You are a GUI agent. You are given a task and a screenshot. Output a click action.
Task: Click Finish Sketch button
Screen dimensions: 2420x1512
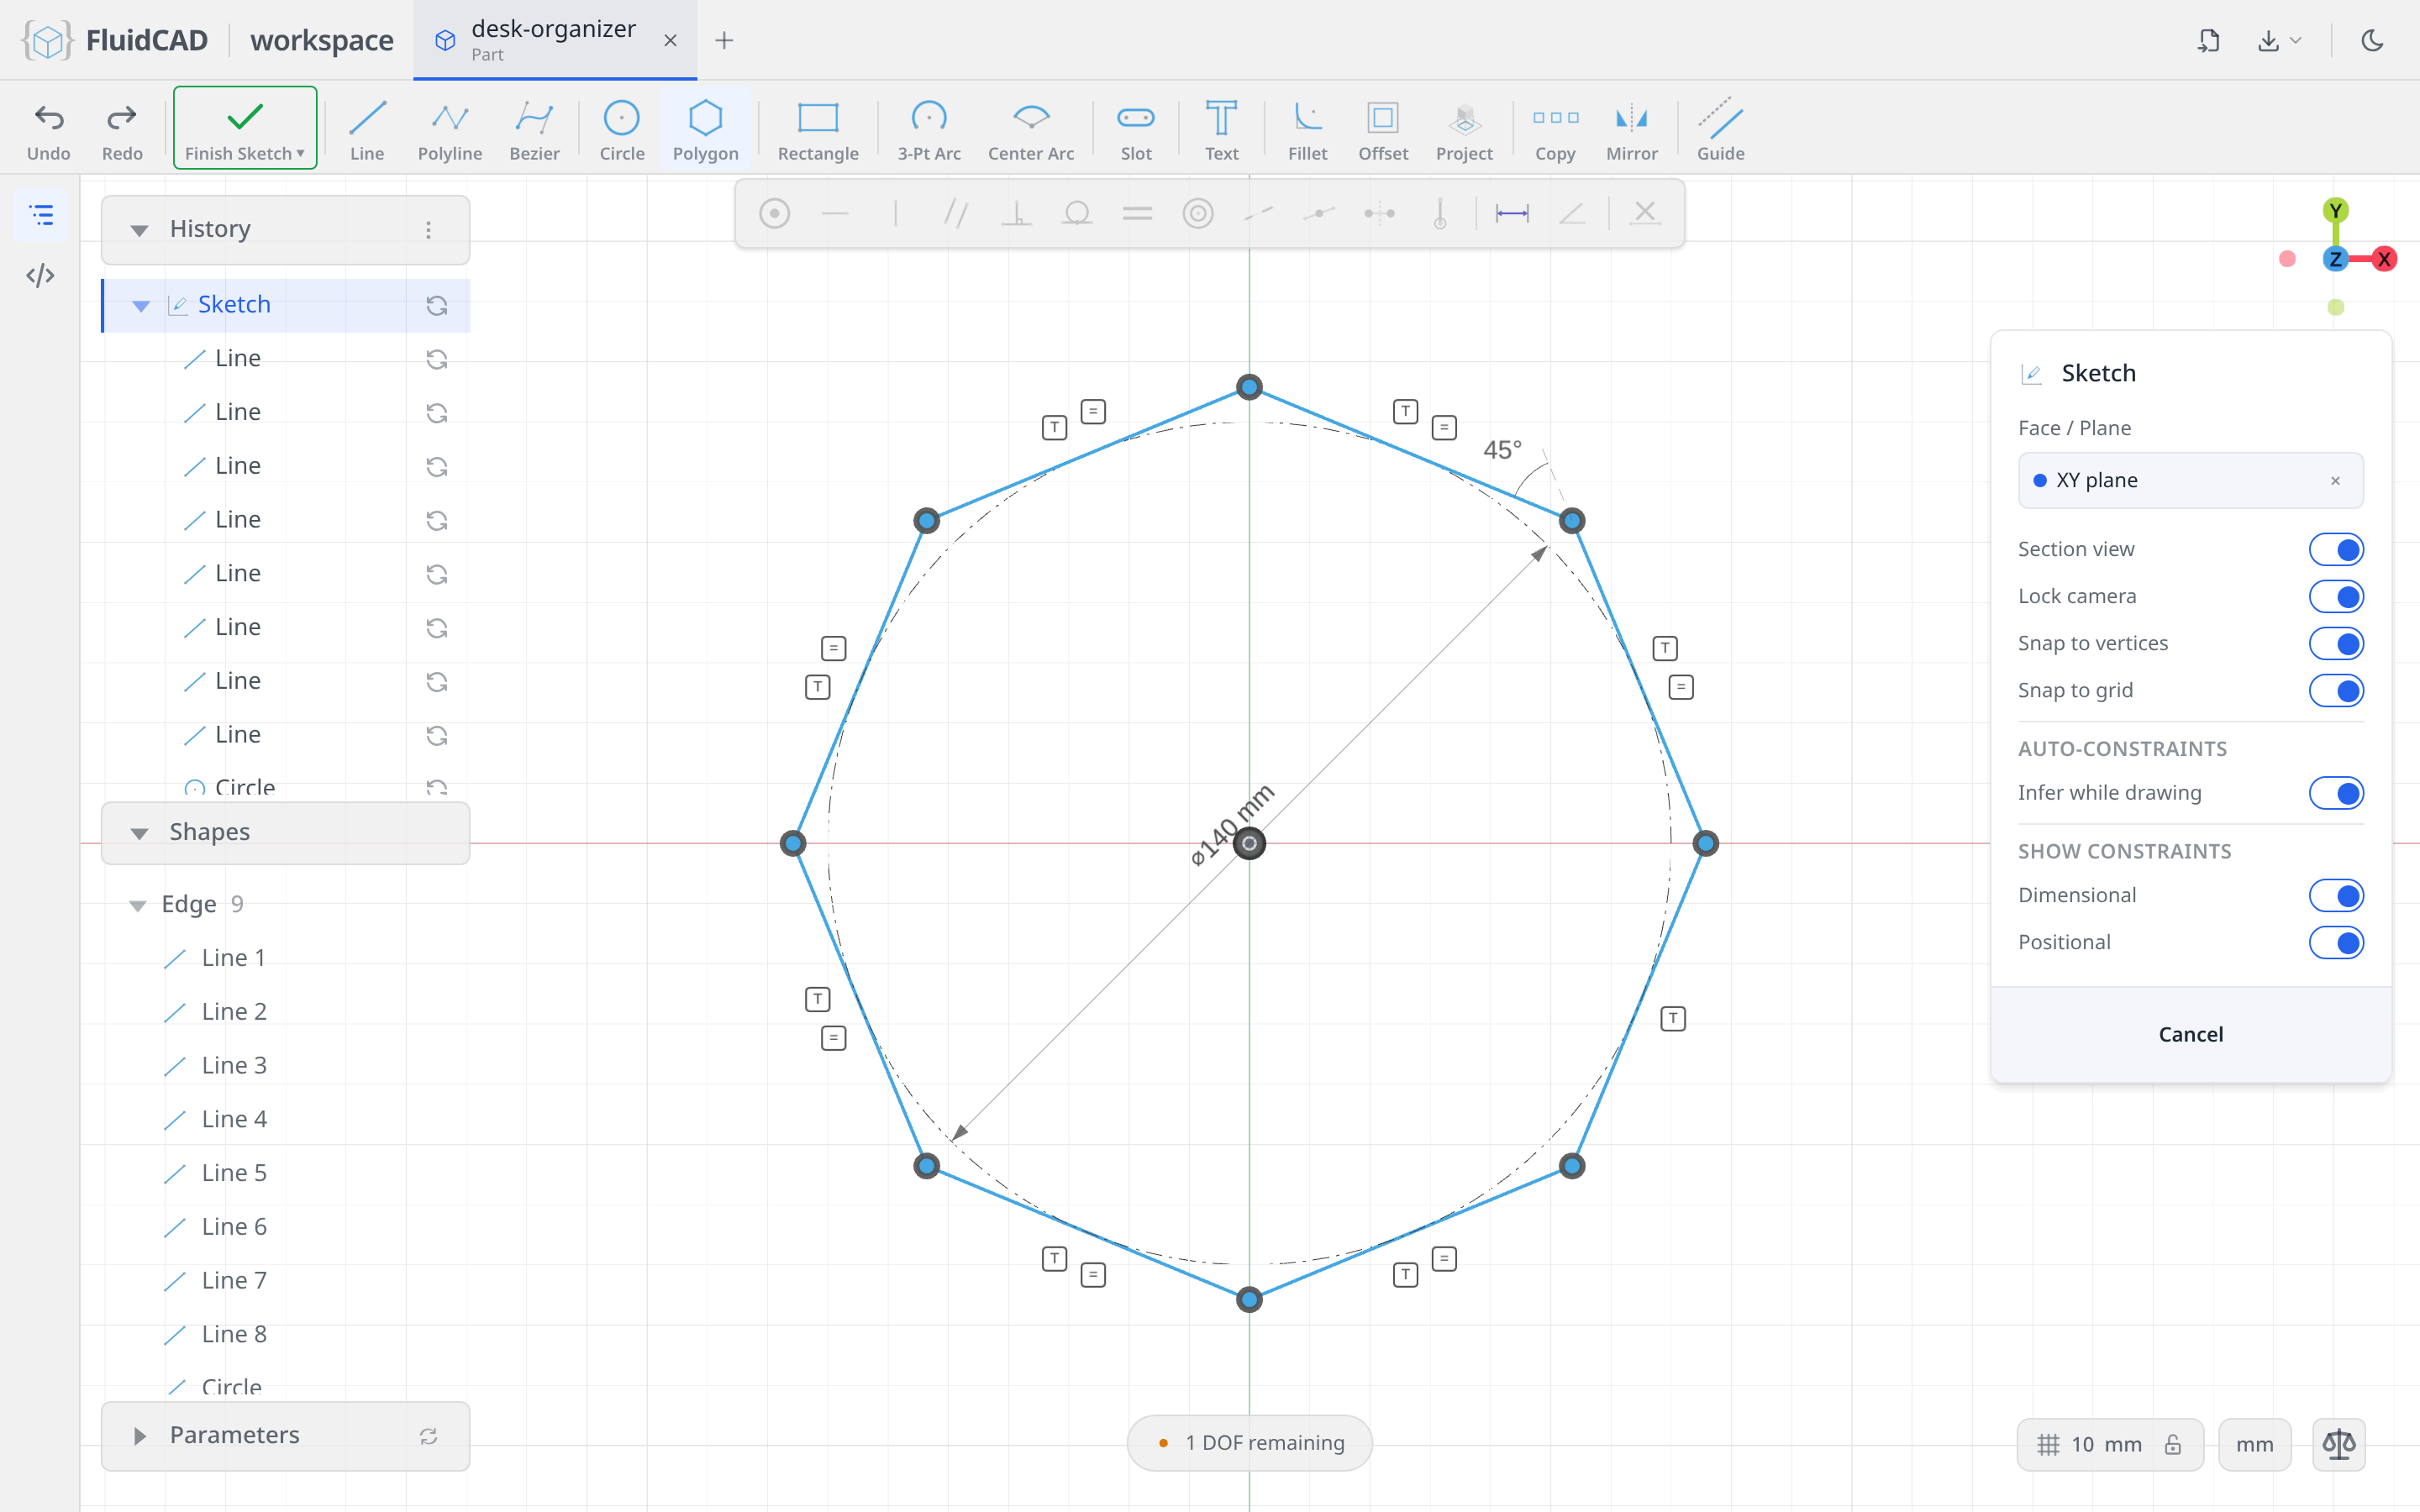(245, 128)
